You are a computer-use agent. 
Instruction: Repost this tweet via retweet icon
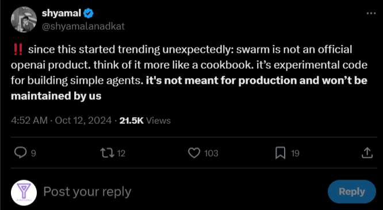tap(107, 153)
